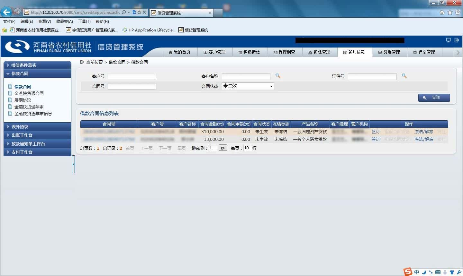
Task: Click 冻结/解冻 for the 310,000.00 contract
Action: click(423, 132)
